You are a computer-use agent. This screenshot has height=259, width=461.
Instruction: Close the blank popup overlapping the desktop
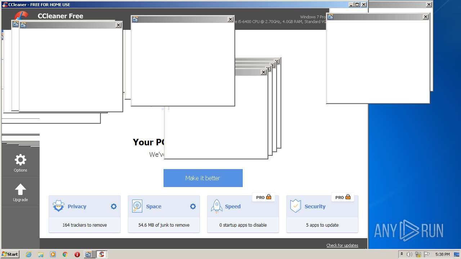pos(426,17)
